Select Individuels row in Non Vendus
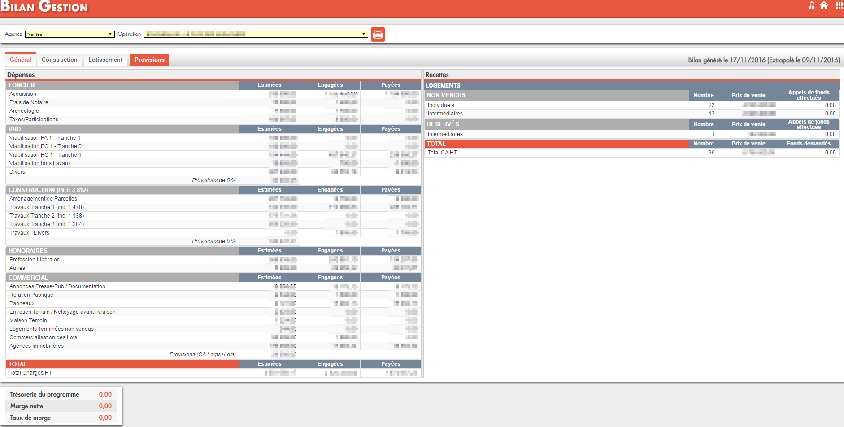This screenshot has width=844, height=427. coord(441,105)
